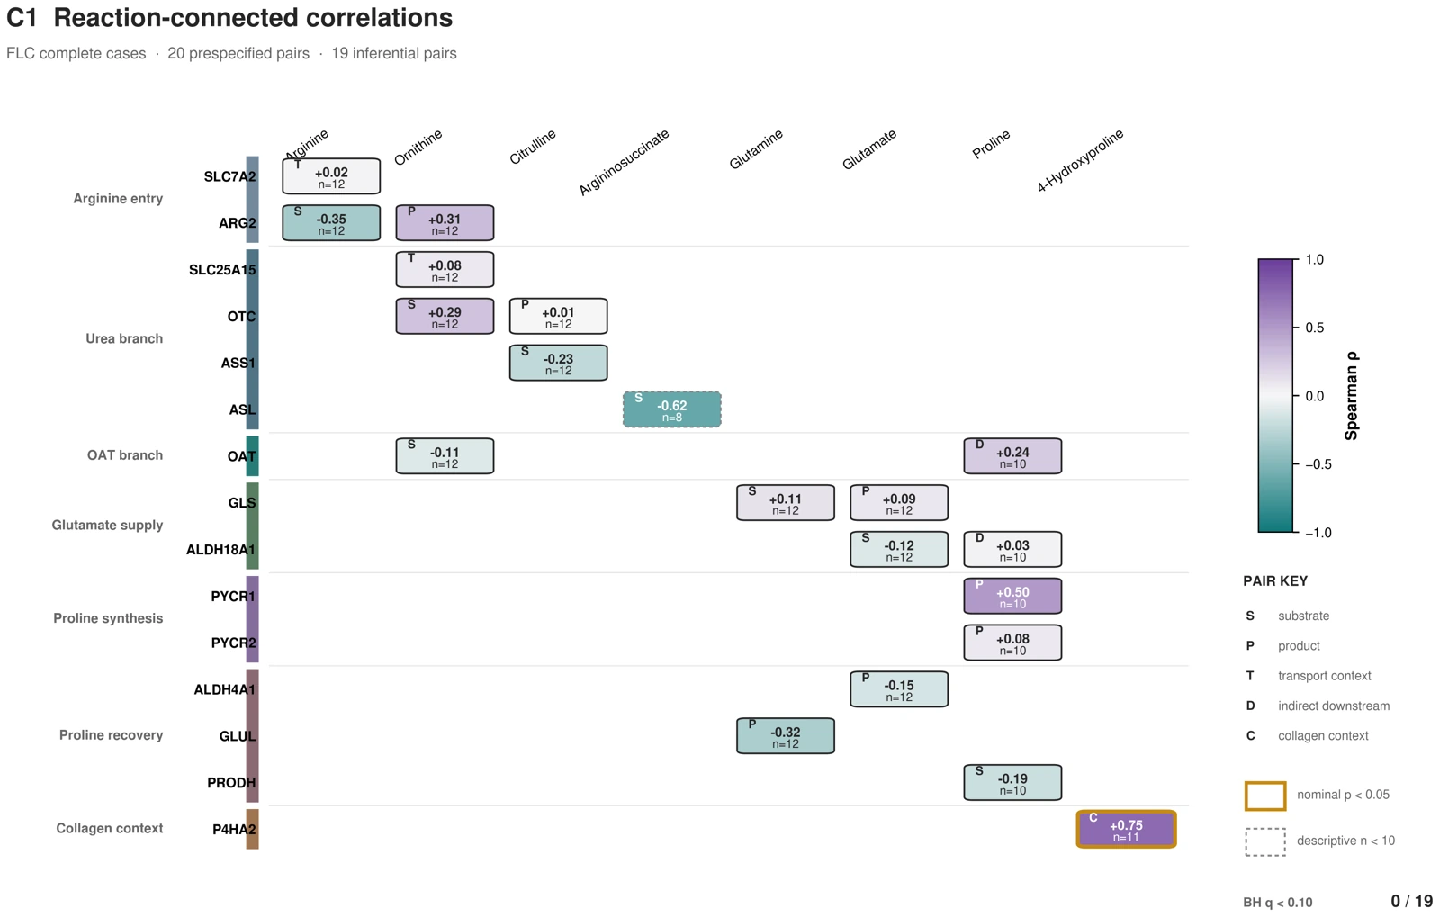Click the GLUL Glutamine -0.32 cell
The image size is (1440, 917).
tap(786, 736)
